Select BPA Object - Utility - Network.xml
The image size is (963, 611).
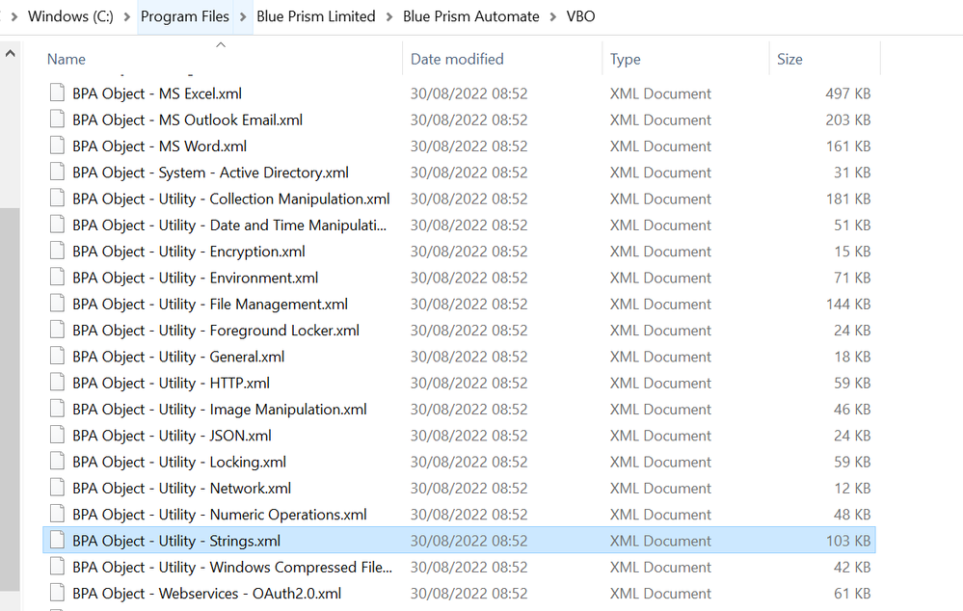pos(181,489)
